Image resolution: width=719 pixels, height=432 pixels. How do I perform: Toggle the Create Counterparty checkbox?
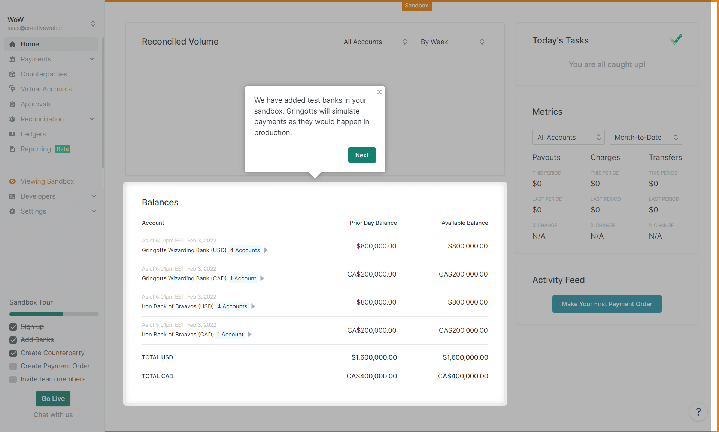(x=13, y=353)
